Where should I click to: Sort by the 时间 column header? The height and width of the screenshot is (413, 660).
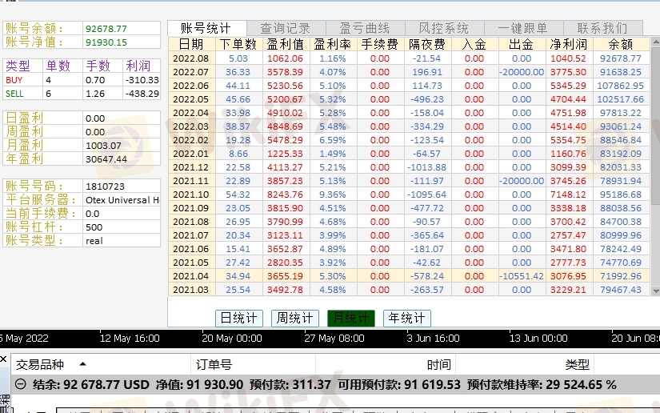coord(438,364)
